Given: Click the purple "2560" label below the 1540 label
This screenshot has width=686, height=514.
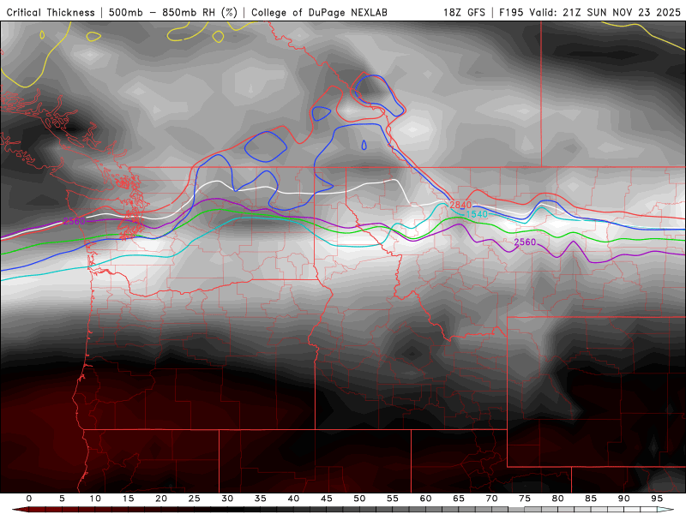Looking at the screenshot, I should coord(525,242).
